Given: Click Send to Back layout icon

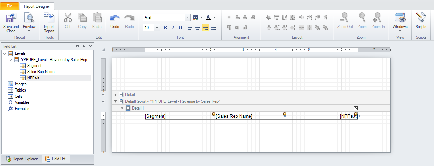Looking at the screenshot, I should click(325, 28).
